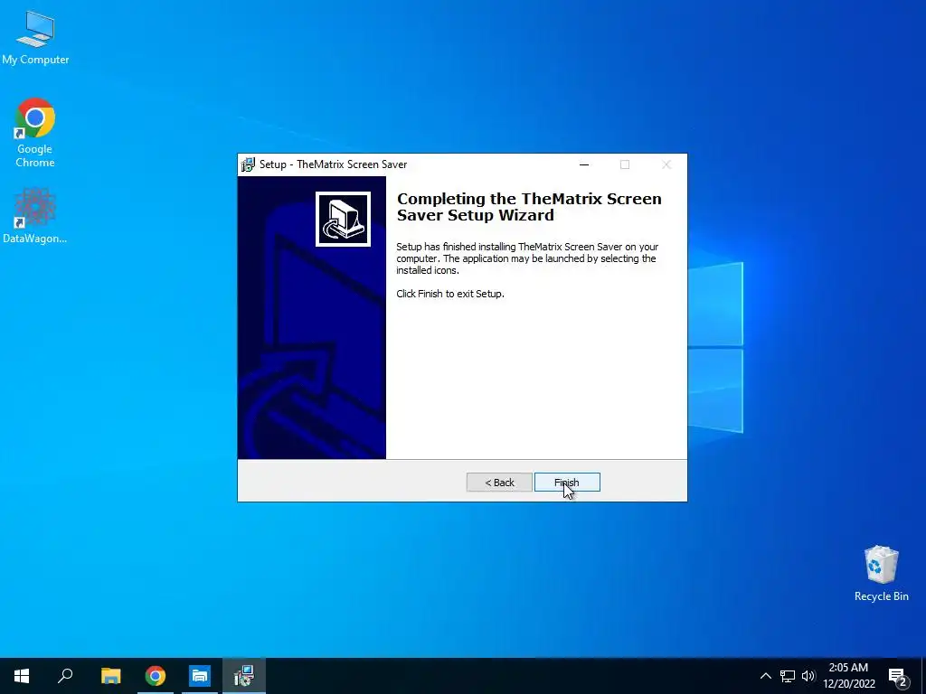Open the blue file manager taskbar app

coord(200,676)
